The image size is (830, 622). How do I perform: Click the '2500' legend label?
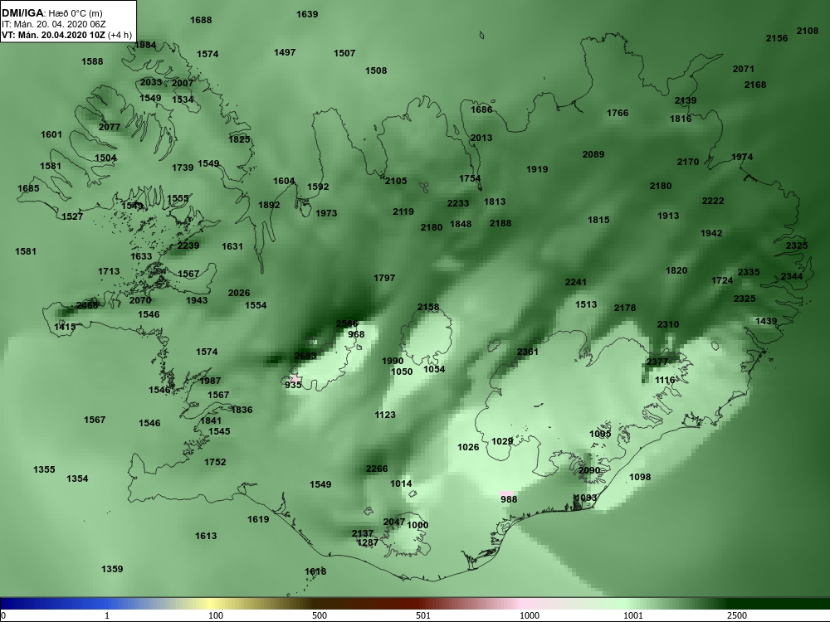click(x=736, y=615)
